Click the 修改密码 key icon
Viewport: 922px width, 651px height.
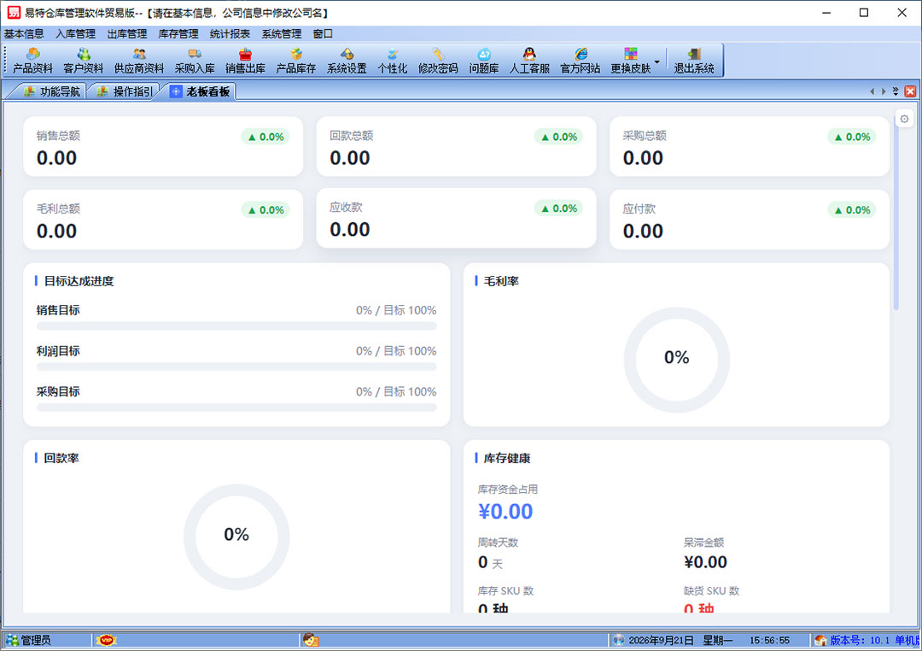(x=437, y=54)
